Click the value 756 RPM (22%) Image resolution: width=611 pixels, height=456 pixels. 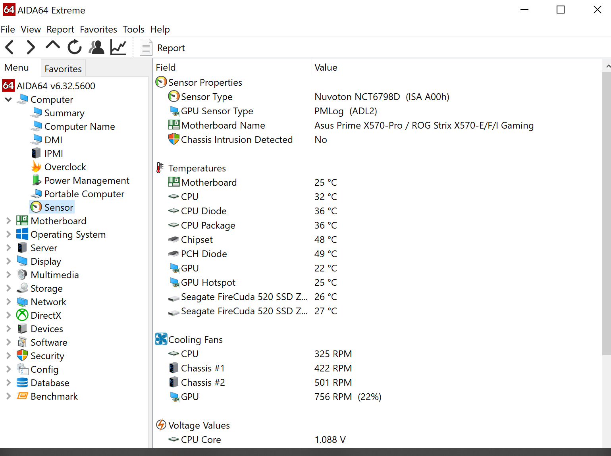348,397
